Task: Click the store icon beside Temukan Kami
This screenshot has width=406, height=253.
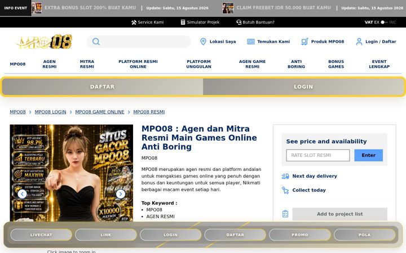Action: pyautogui.click(x=250, y=42)
